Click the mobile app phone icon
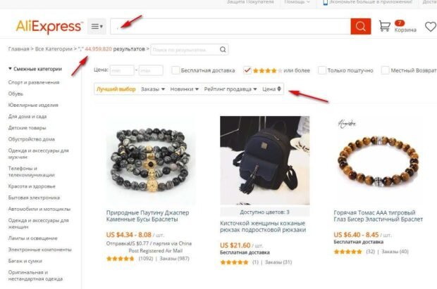 325,3
